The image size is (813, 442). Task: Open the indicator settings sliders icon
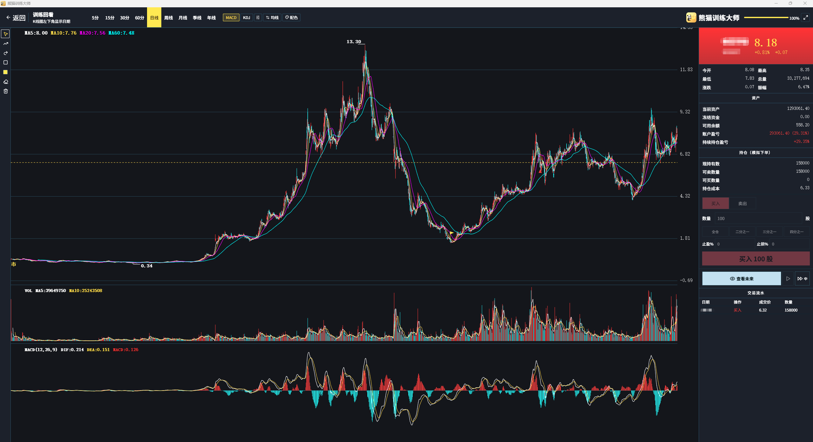pos(258,17)
